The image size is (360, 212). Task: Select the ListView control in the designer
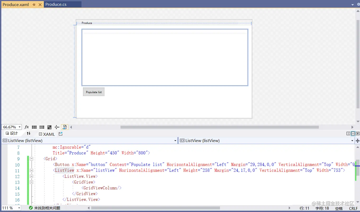pyautogui.click(x=165, y=57)
